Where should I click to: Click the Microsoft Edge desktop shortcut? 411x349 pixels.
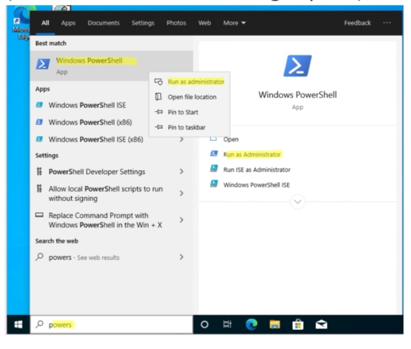point(21,23)
